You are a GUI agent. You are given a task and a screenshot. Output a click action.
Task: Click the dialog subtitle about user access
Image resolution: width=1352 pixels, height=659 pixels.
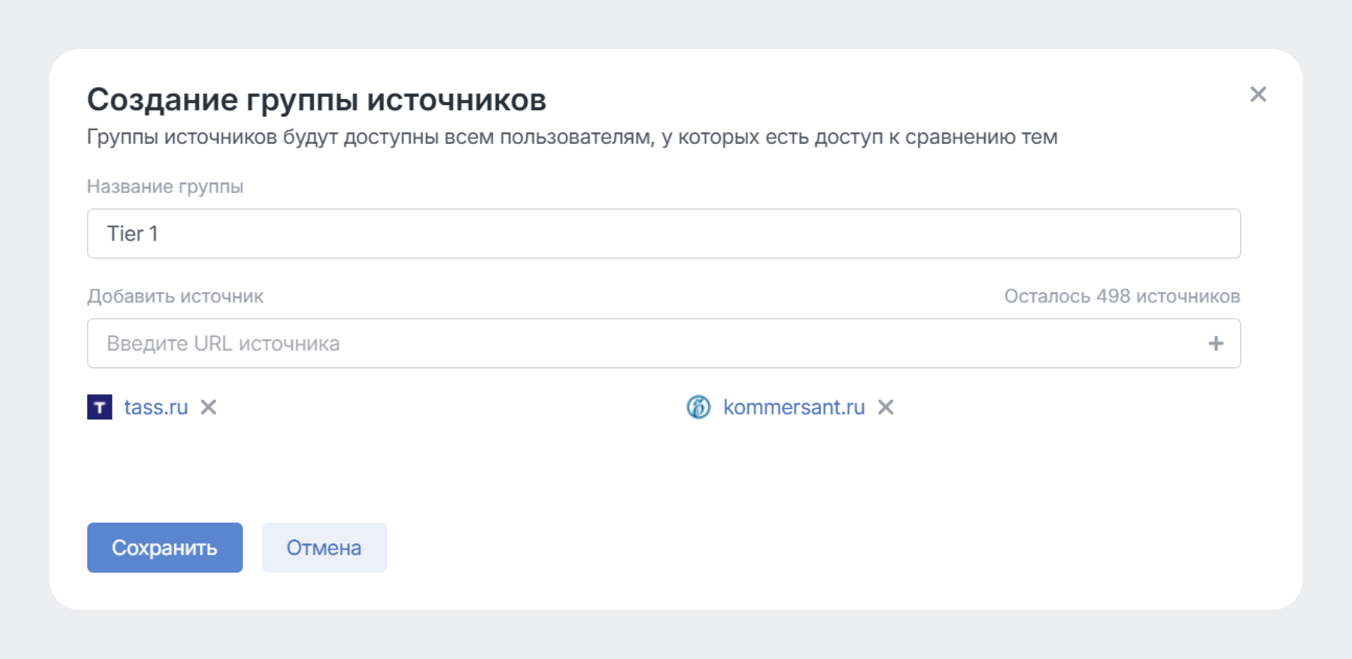(x=572, y=137)
